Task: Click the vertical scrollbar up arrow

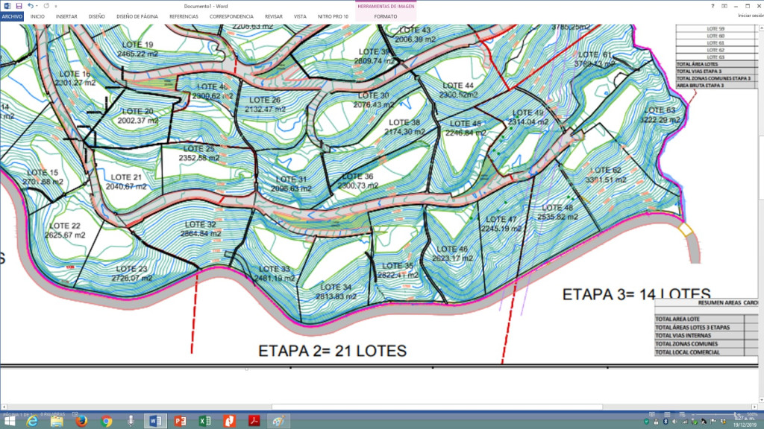Action: (x=761, y=28)
